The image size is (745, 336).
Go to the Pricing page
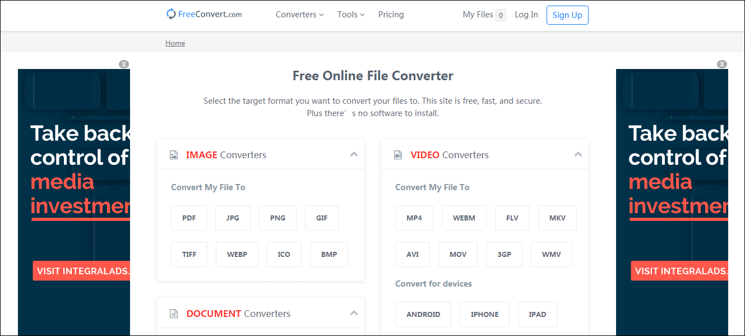click(x=391, y=15)
